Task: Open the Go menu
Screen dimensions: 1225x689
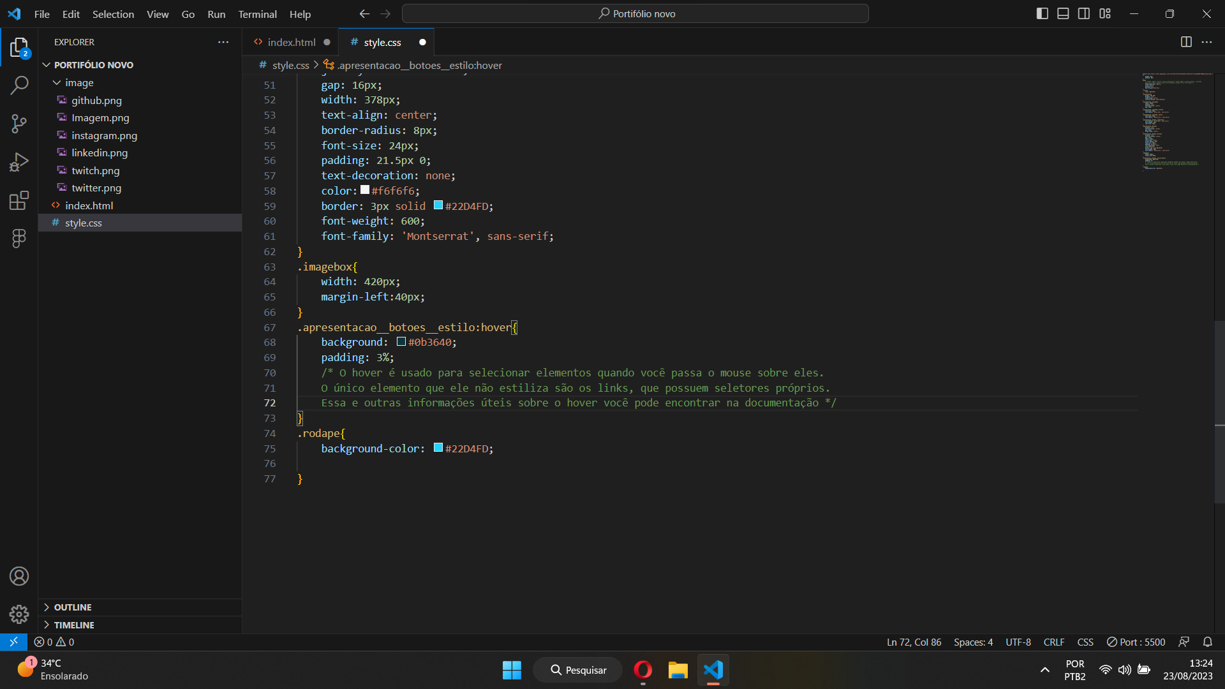Action: (188, 14)
